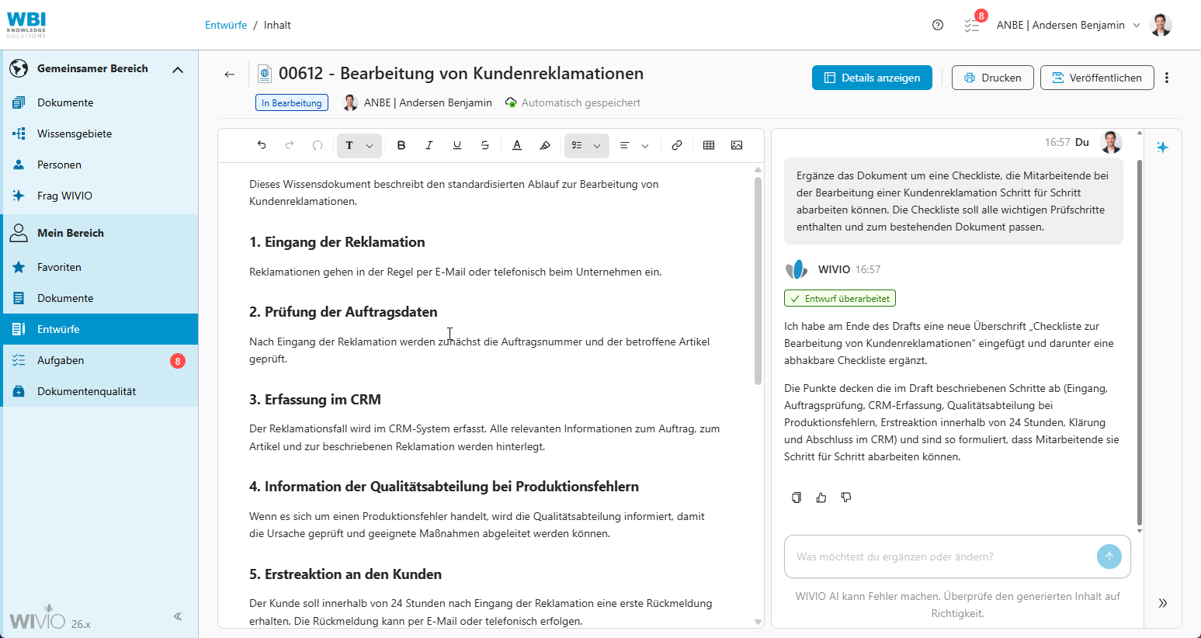The width and height of the screenshot is (1201, 638).
Task: Click the profile avatar in the header
Action: tap(1161, 25)
